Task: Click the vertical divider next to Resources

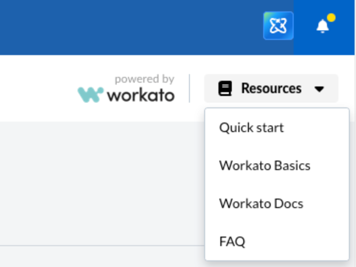Action: 189,88
